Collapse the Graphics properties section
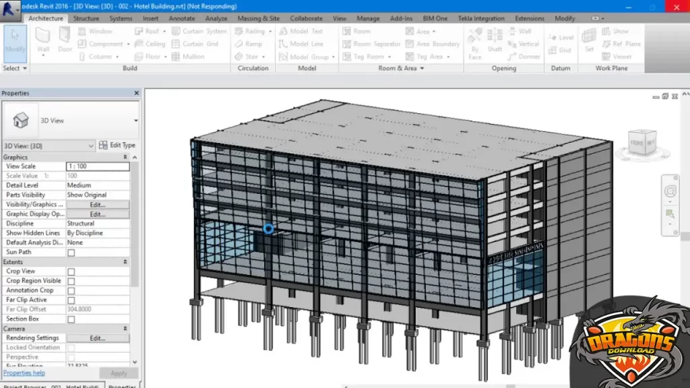This screenshot has width=690, height=388. [x=125, y=157]
